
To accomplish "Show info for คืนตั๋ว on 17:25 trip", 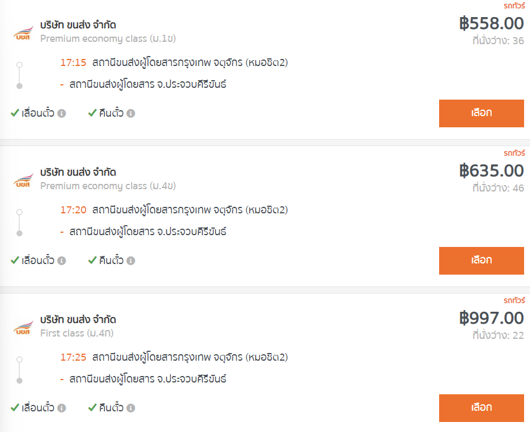I will coord(131,408).
